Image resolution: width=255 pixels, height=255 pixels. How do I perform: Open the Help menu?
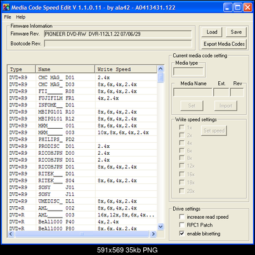[21, 17]
